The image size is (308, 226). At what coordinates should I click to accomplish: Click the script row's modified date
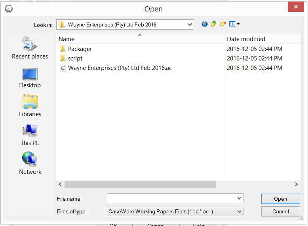tap(255, 58)
